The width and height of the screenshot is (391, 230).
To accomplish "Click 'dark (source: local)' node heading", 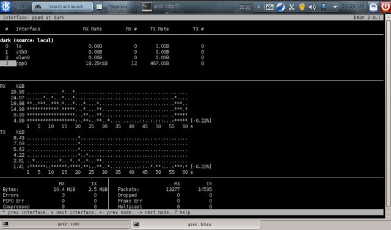I will coord(27,40).
